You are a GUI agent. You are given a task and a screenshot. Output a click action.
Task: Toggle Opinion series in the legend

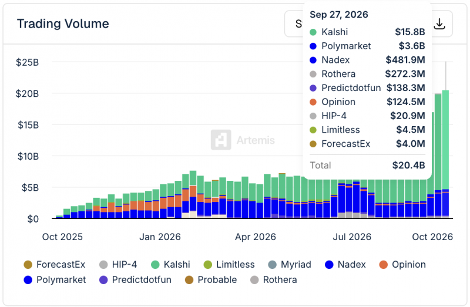pos(402,265)
